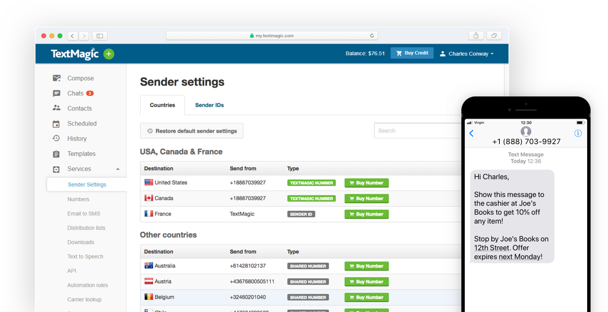
Task: Tap phone number +1 (888) 703-9927
Action: click(526, 142)
